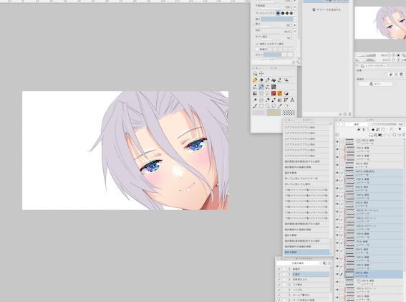Hide the オーバーレイ layer using its eye icon
Screen dimensions: 406x302
click(x=337, y=212)
